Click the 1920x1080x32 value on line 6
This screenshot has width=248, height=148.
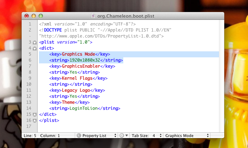85,60
